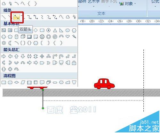
Task: Select the cylinder (can) shape
Action: pos(16,37)
